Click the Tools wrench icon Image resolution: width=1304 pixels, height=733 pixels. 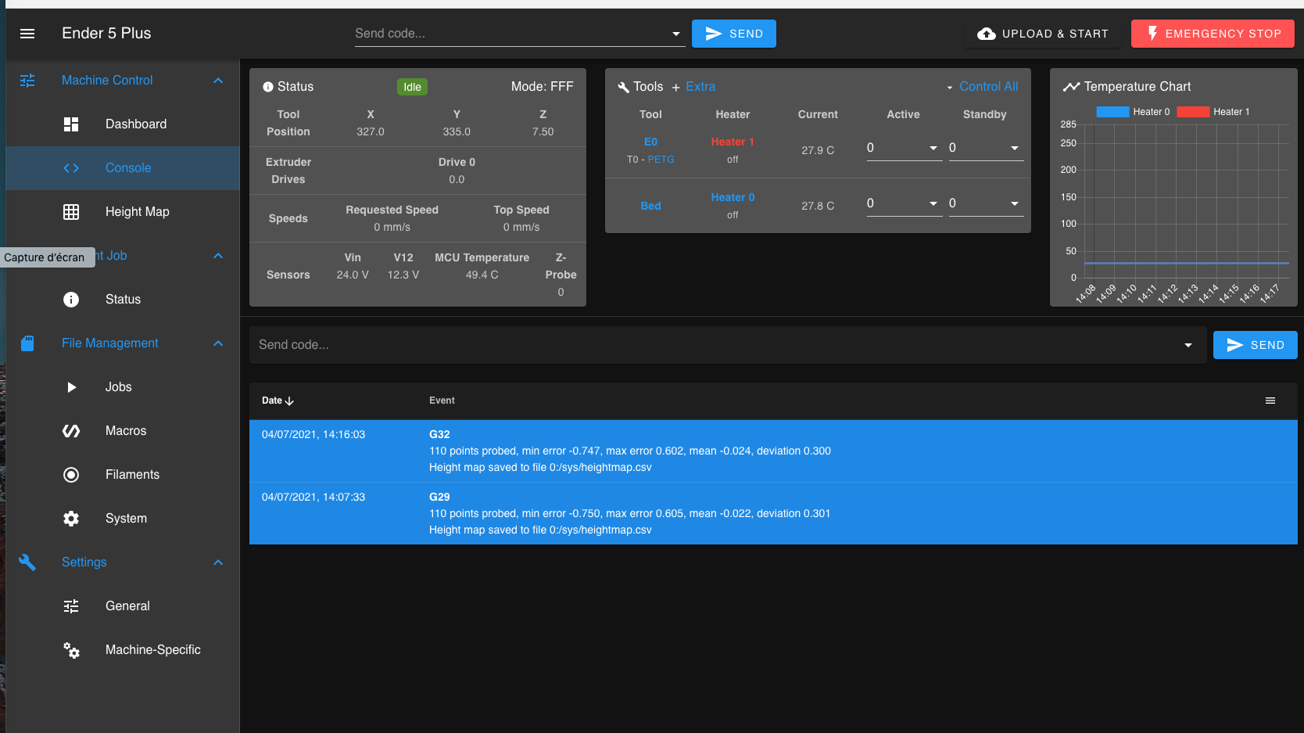624,88
